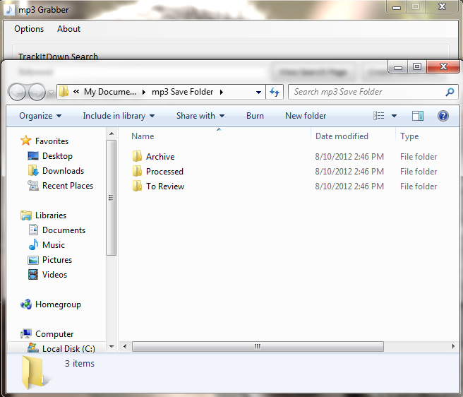Click the Computer icon in navigation pane
This screenshot has width=463, height=397.
pyautogui.click(x=26, y=333)
